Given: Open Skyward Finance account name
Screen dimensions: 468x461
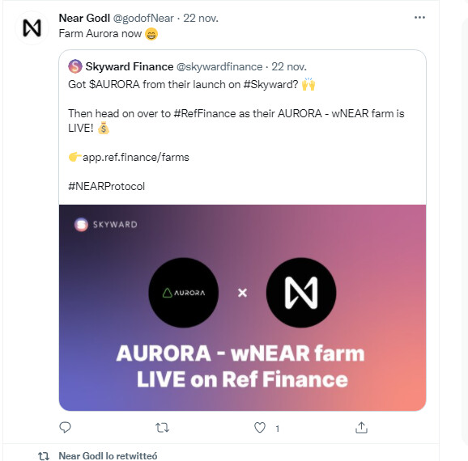Looking at the screenshot, I should tap(130, 66).
